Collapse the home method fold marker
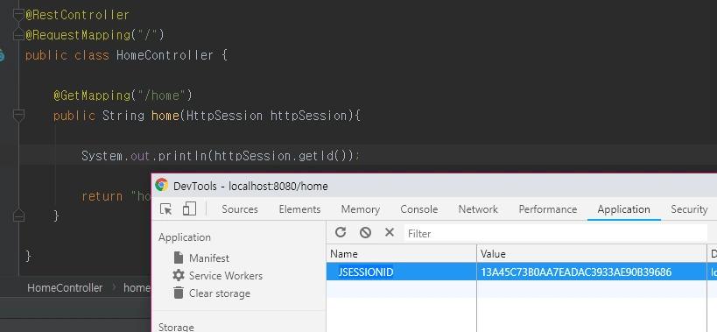The width and height of the screenshot is (717, 332). (18, 116)
